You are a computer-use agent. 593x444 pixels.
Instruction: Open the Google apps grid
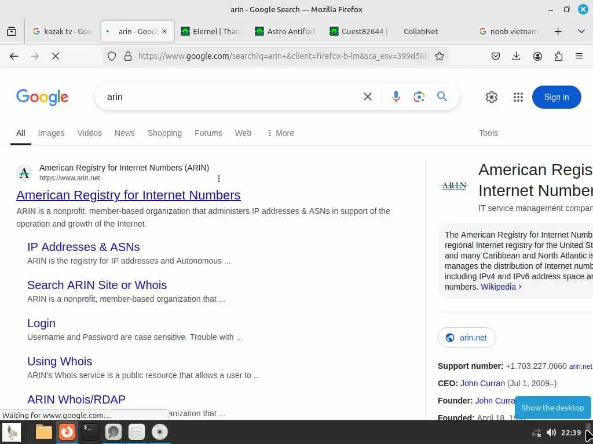click(x=518, y=97)
